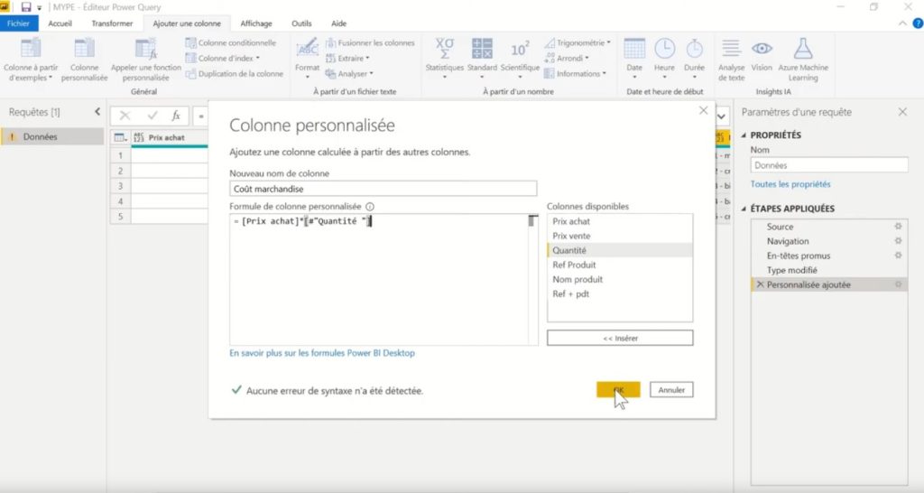Click the Annuler button

point(671,390)
